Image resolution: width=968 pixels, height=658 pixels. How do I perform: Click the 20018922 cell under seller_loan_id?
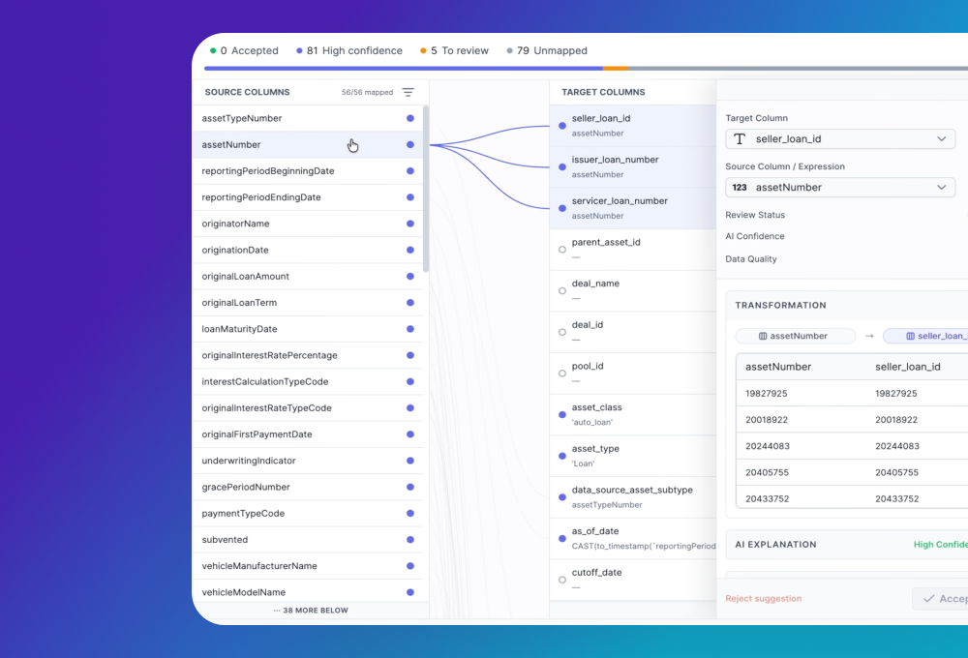(x=896, y=420)
